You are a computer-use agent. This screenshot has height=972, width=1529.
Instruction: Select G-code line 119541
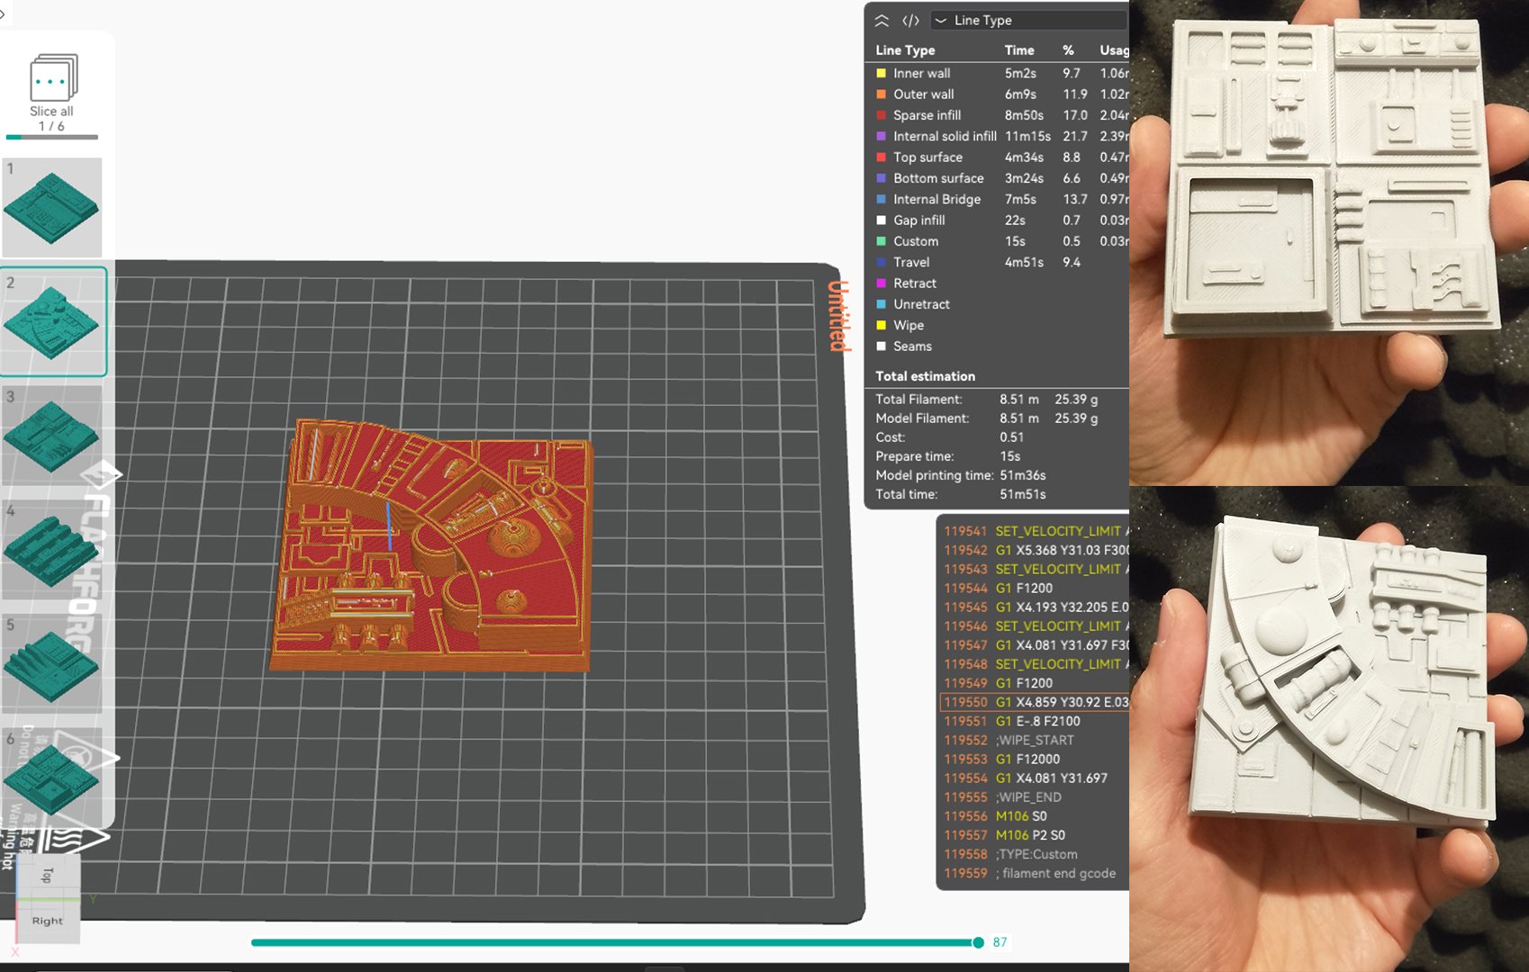(1035, 532)
